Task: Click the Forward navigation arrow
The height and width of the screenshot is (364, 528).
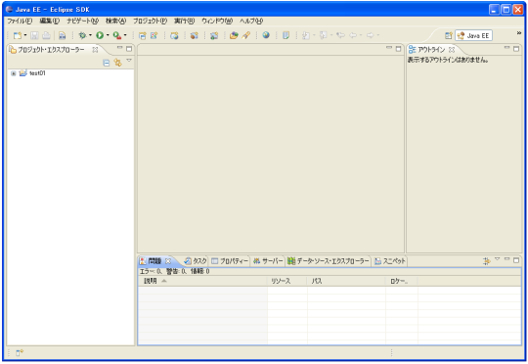Action: pos(370,35)
